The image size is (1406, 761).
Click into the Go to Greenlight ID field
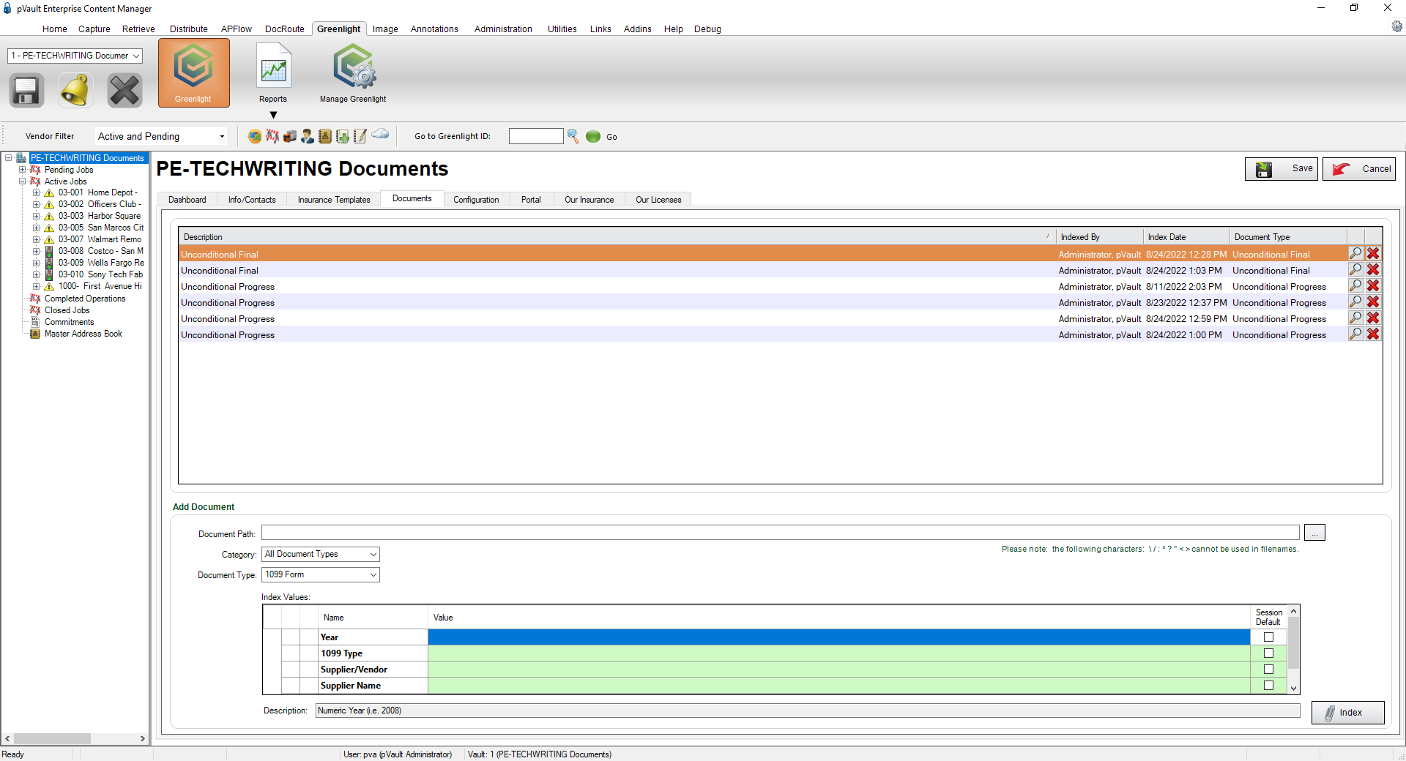pyautogui.click(x=536, y=136)
